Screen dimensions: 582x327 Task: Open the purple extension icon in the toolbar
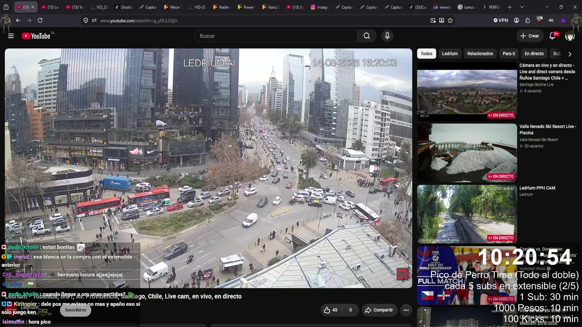(563, 20)
